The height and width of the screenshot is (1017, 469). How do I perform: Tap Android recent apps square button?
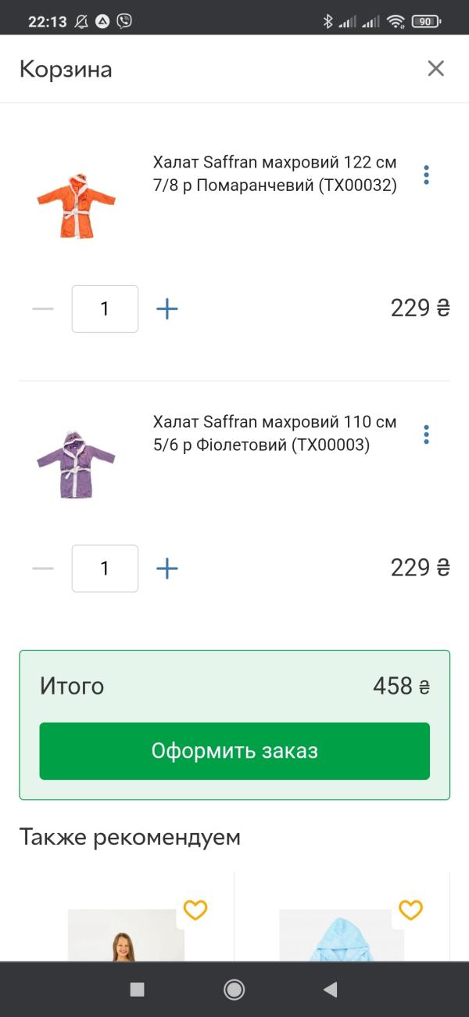(138, 990)
